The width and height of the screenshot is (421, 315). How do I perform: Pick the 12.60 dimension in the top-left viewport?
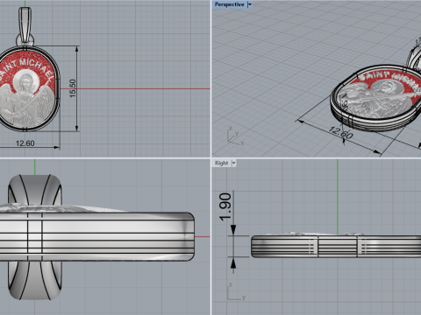25,143
